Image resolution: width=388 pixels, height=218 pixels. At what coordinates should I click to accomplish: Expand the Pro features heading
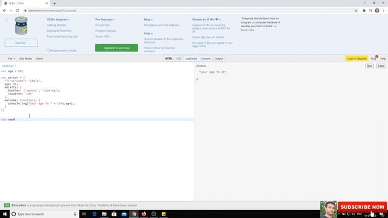[105, 19]
